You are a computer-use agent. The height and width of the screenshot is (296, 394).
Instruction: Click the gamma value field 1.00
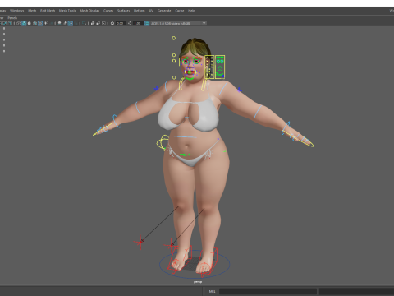coord(137,23)
